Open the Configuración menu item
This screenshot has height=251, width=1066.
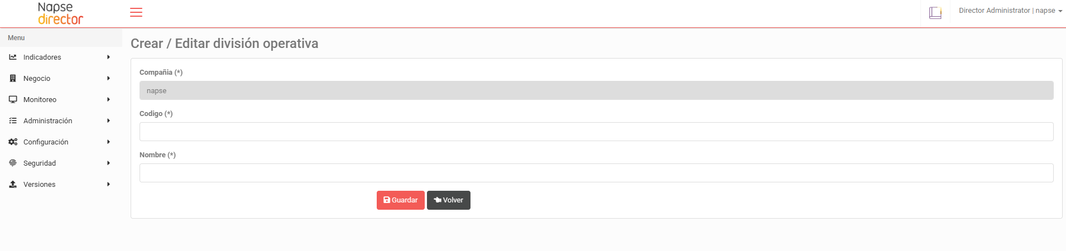46,142
